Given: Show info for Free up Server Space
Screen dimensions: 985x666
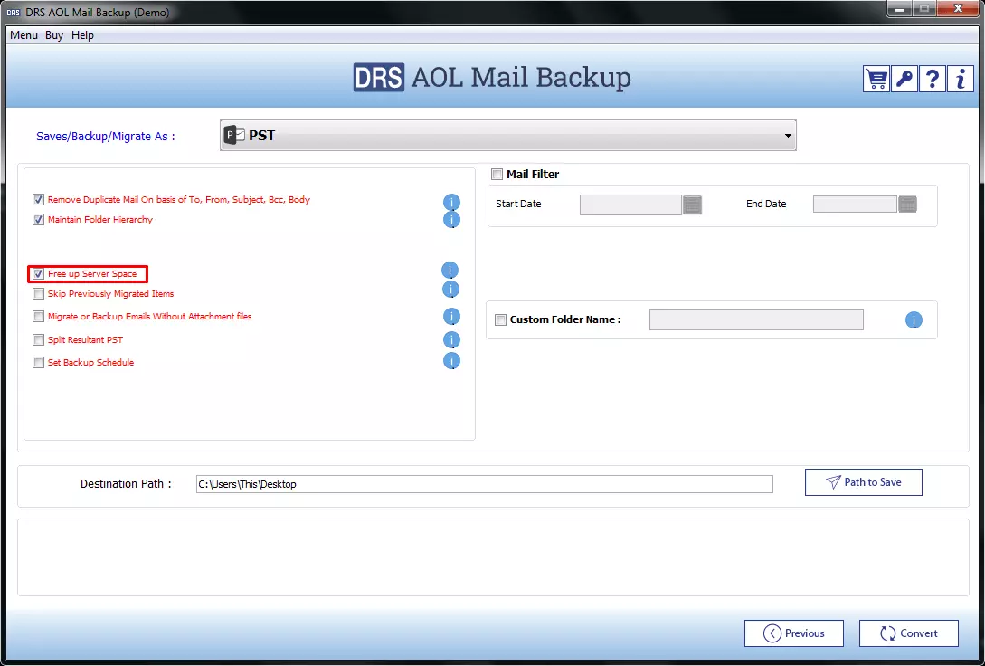Looking at the screenshot, I should (x=450, y=271).
